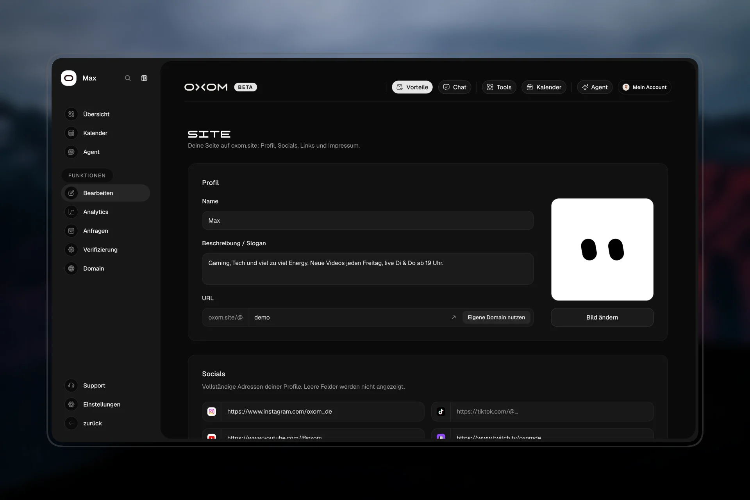This screenshot has height=500, width=750.
Task: Click the Support headset icon
Action: [71, 386]
